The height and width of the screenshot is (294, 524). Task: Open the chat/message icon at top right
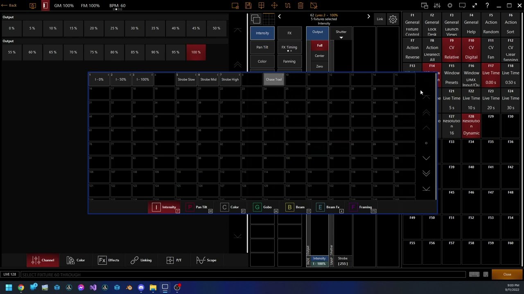pos(462,6)
